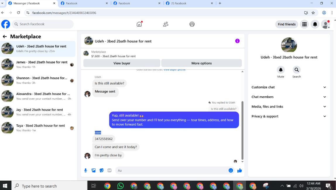View site information icon in address bar

(x=28, y=13)
